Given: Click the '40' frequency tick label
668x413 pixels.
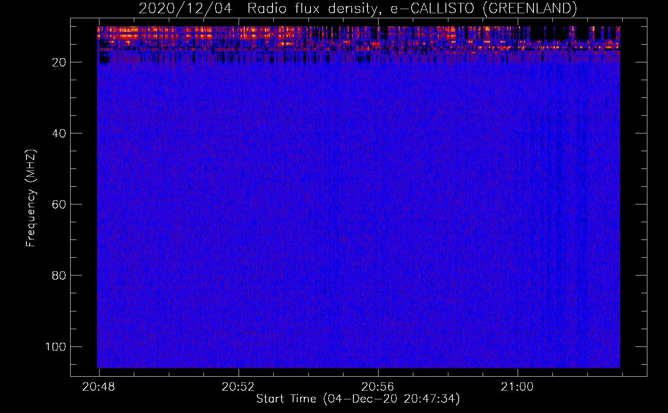Looking at the screenshot, I should coord(59,133).
